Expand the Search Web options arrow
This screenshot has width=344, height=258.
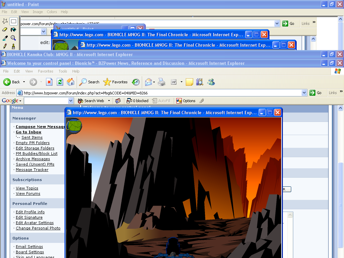(x=109, y=101)
